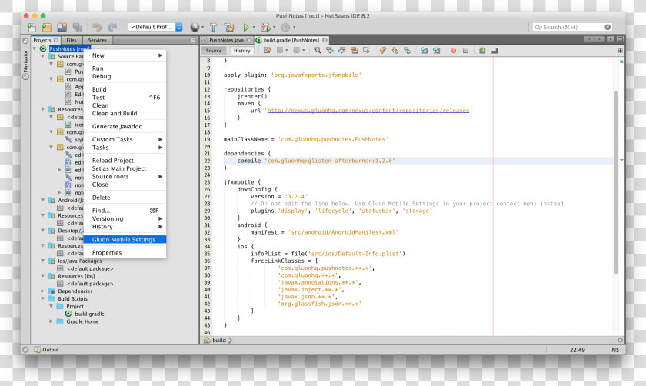Image resolution: width=646 pixels, height=386 pixels.
Task: Open the New submenu in context menu
Action: [125, 55]
